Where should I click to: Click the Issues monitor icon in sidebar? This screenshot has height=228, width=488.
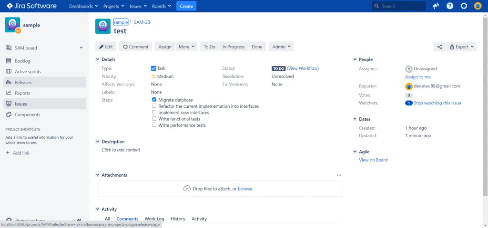tap(9, 104)
